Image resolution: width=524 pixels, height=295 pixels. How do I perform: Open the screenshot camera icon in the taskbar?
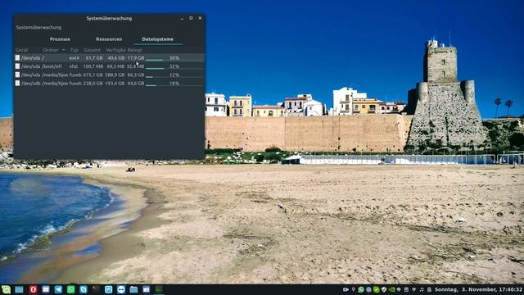click(x=147, y=289)
